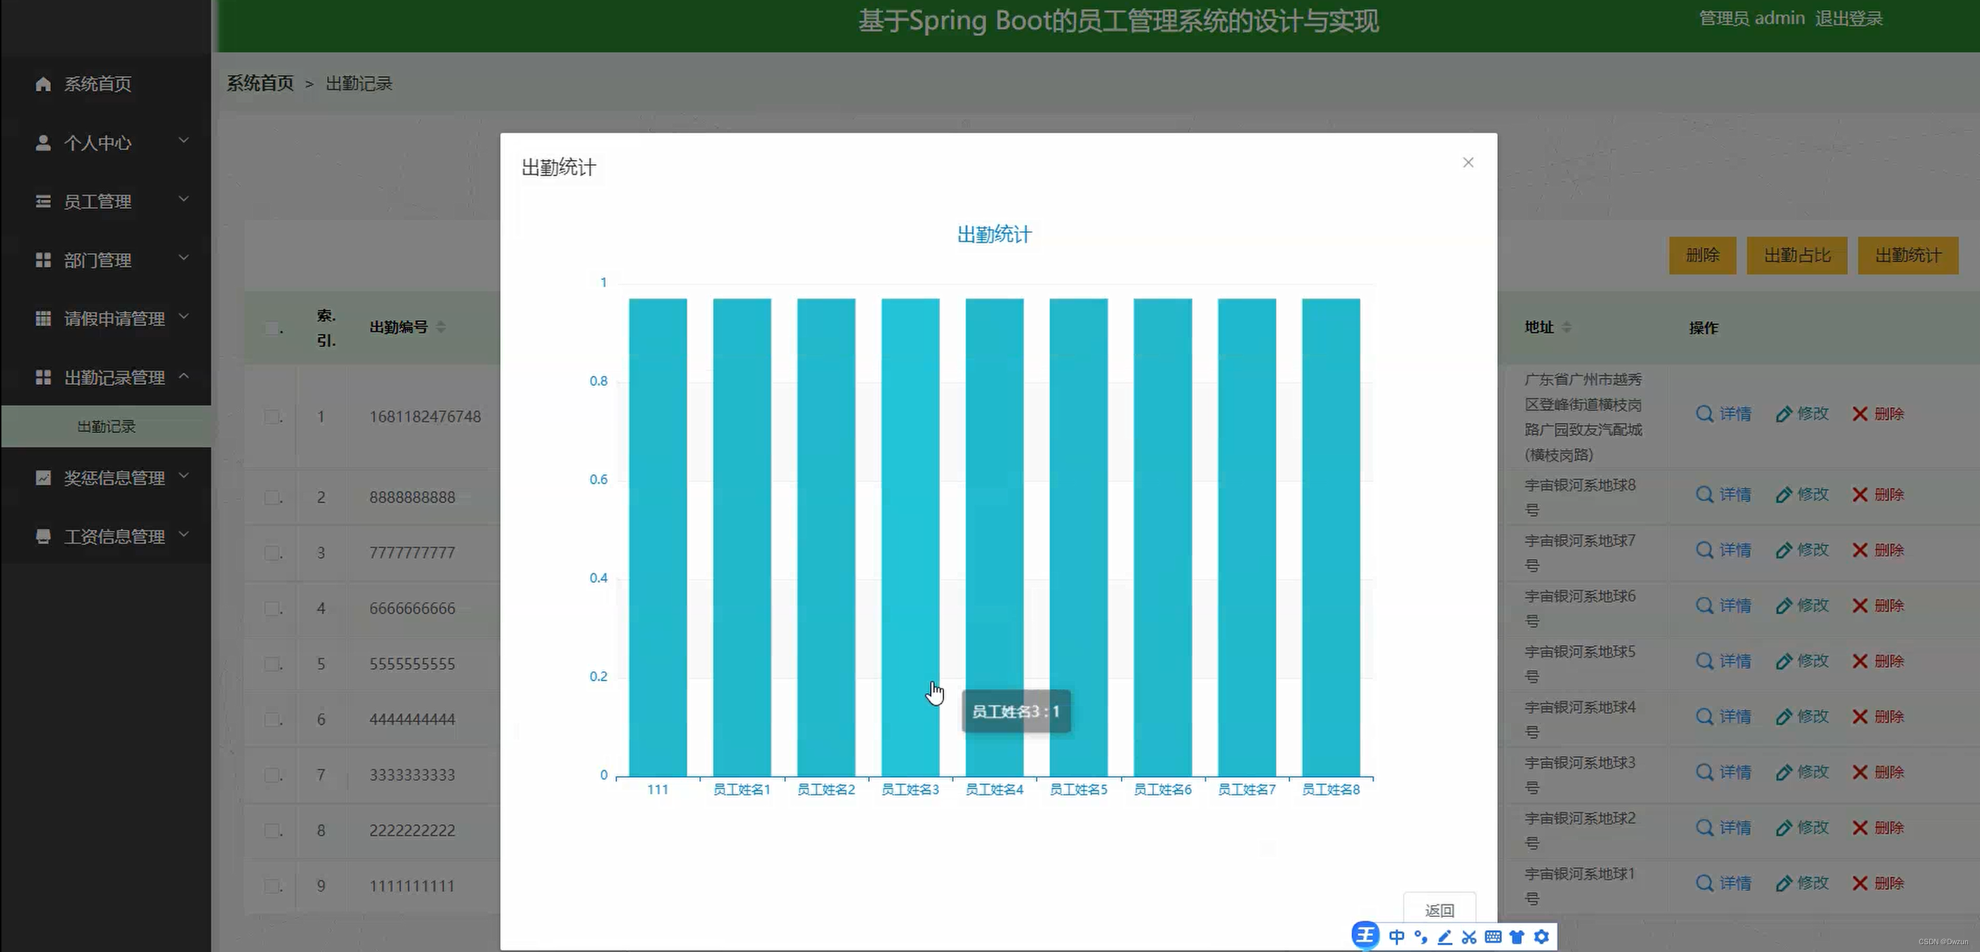Check the box for row 1681182476748
This screenshot has width=1980, height=952.
272,417
